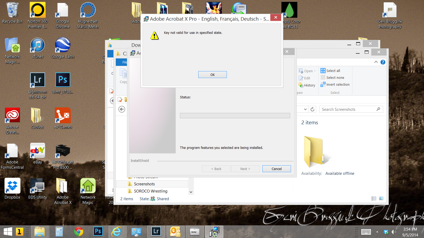Viewport: 424px width, 238px height.
Task: Collapse the Explorer ribbon chevron
Action: pos(376,62)
